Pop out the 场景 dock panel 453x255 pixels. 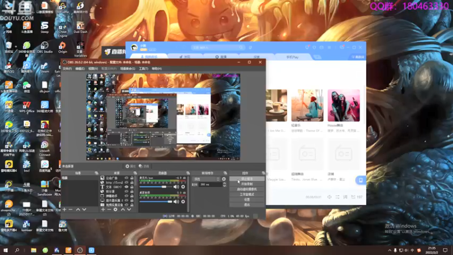pos(96,173)
